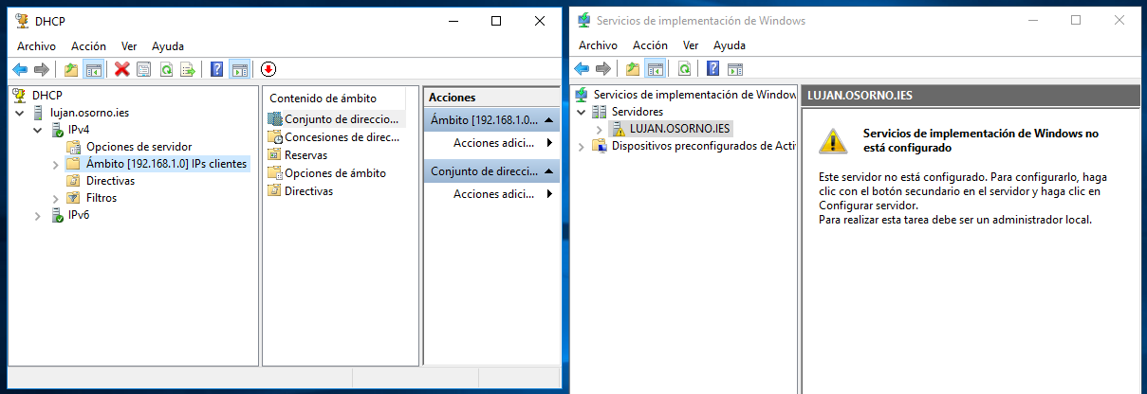Maximize the DHCP window

[496, 21]
